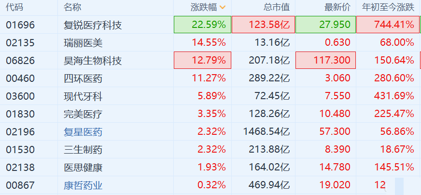Click the 22.59% highlighted change cell
The height and width of the screenshot is (195, 421).
click(x=203, y=25)
